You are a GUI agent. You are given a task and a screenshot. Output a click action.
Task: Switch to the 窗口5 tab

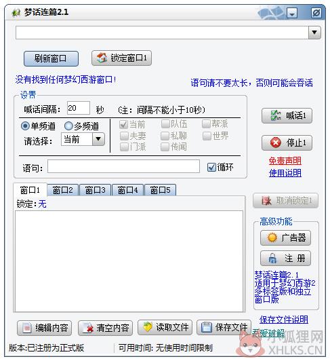(x=160, y=190)
